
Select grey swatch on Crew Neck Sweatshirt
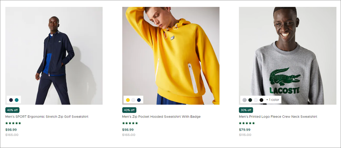244,100
